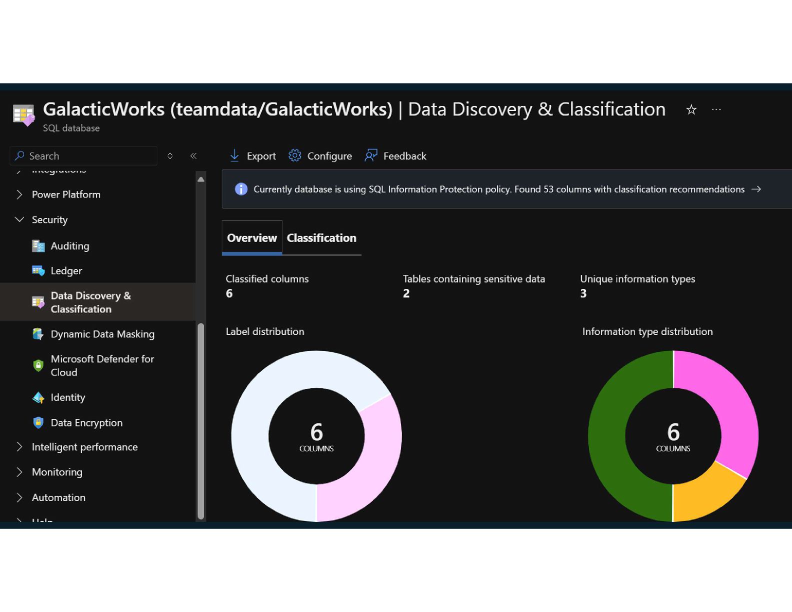Click the Feedback button label
Image resolution: width=792 pixels, height=612 pixels.
coord(404,156)
